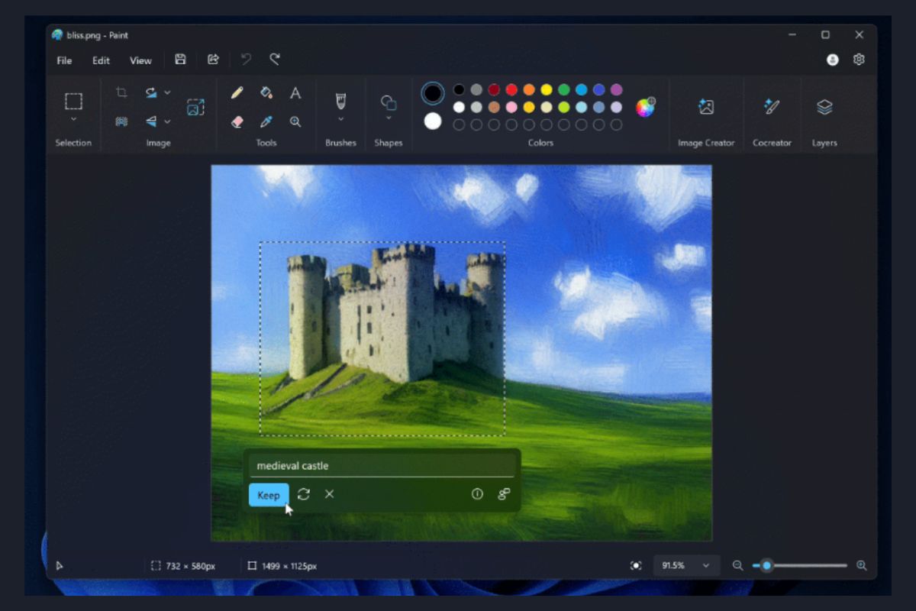
Task: Click the Keep button
Action: coord(268,495)
